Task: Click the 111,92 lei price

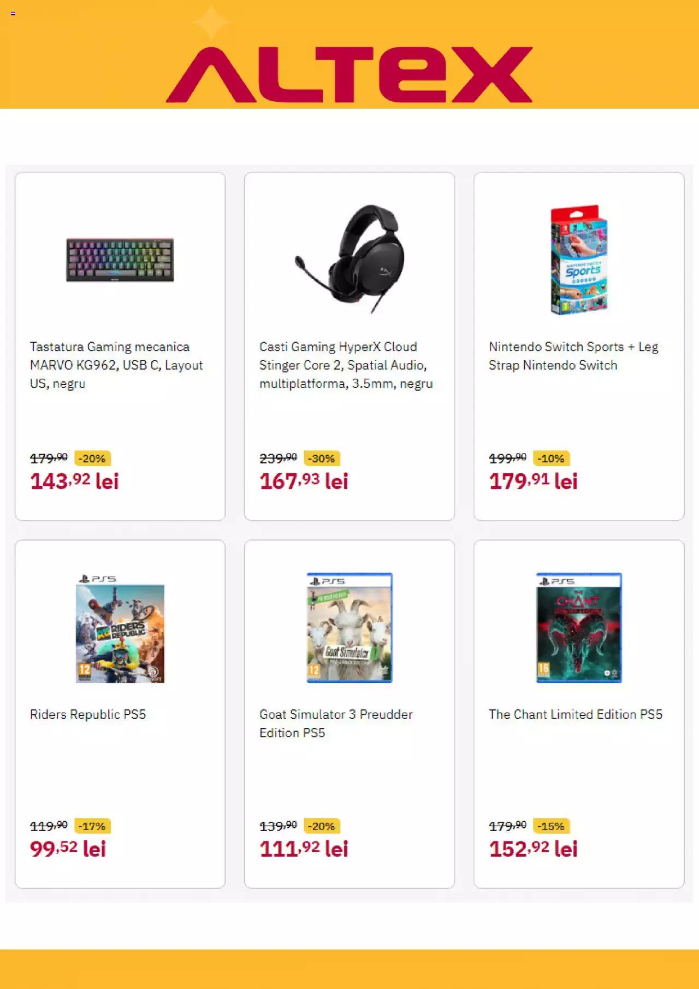Action: pos(304,849)
